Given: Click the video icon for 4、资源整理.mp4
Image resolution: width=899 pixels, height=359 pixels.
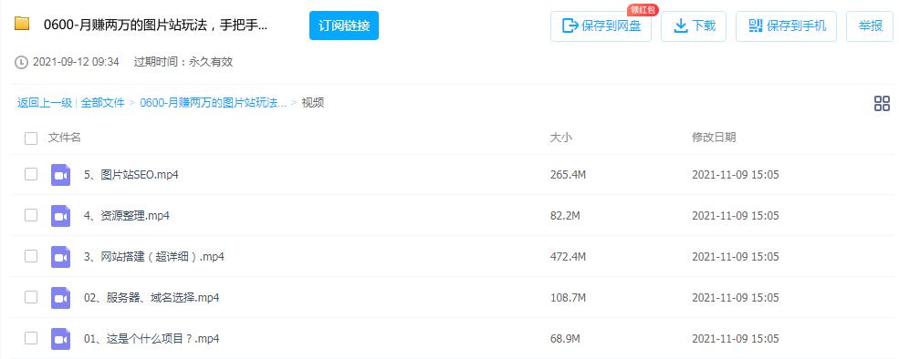Looking at the screenshot, I should [60, 216].
